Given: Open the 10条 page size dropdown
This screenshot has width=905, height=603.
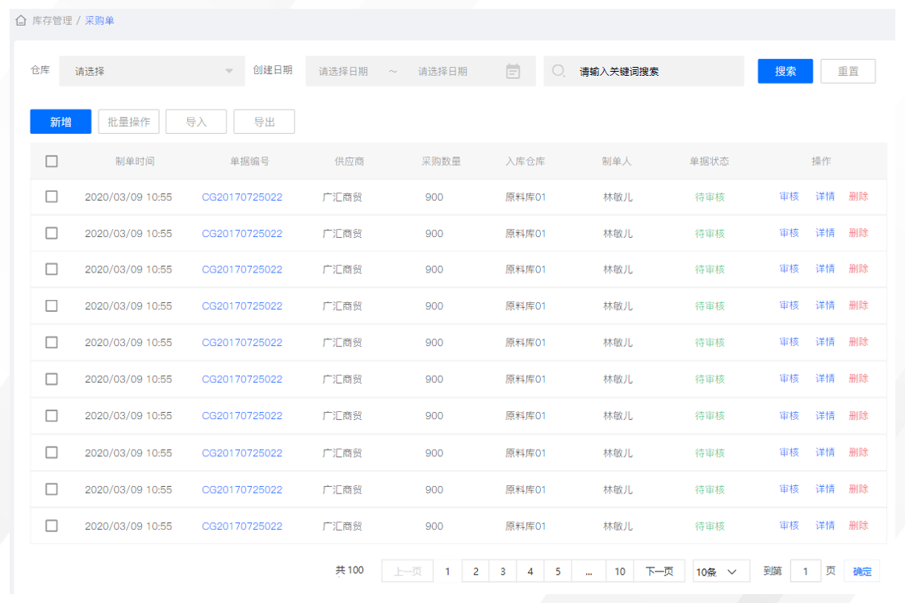Looking at the screenshot, I should click(x=721, y=572).
